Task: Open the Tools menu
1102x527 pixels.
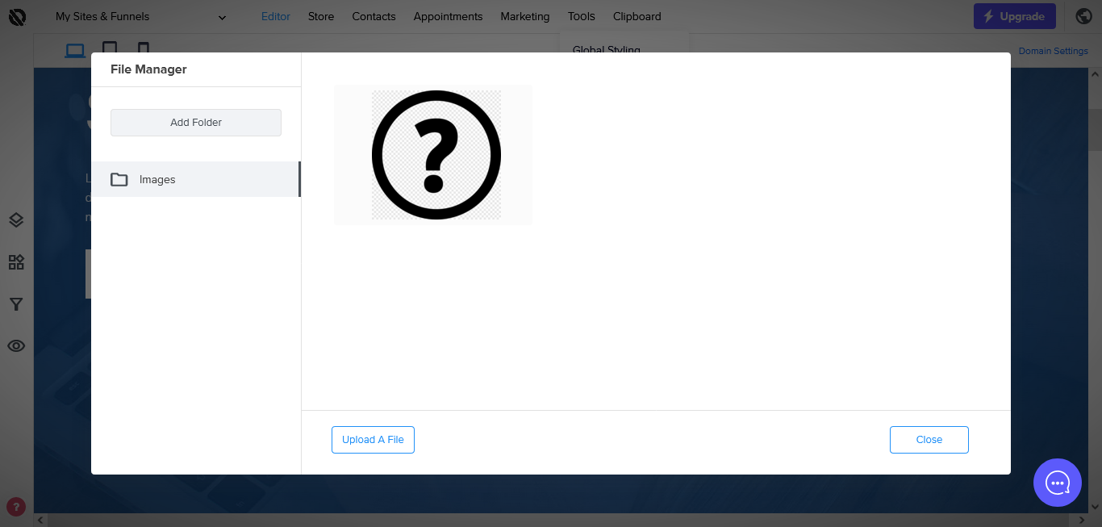Action: click(x=581, y=16)
